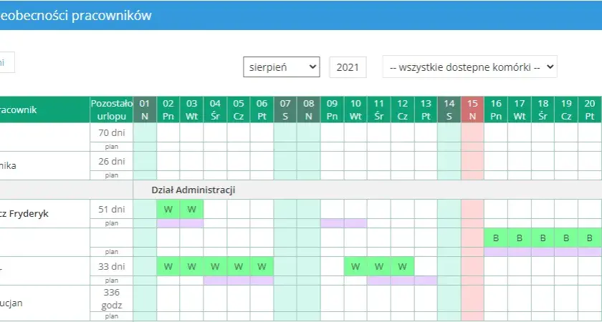Image resolution: width=602 pixels, height=322 pixels.
Task: Click the B absence on day 19
Action: [x=566, y=238]
